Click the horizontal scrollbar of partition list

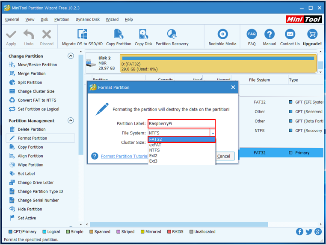point(179,224)
